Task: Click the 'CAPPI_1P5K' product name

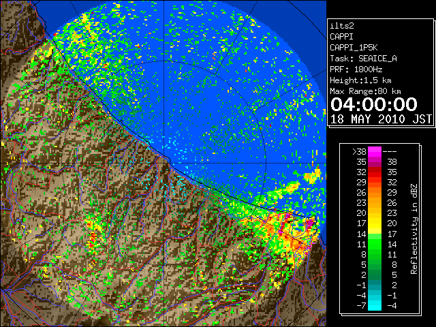Action: pyautogui.click(x=354, y=48)
